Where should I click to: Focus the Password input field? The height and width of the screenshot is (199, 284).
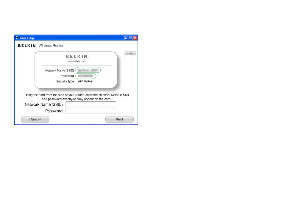coord(91,111)
